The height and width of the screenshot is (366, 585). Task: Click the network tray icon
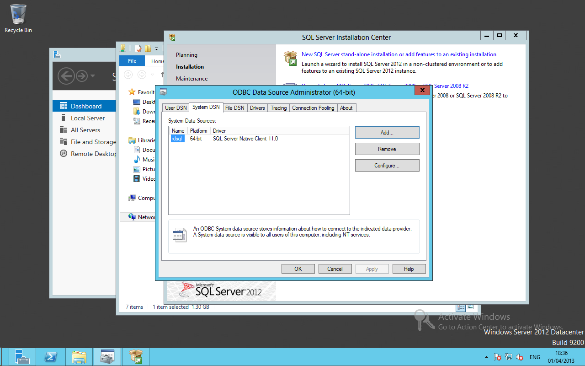[x=509, y=357]
